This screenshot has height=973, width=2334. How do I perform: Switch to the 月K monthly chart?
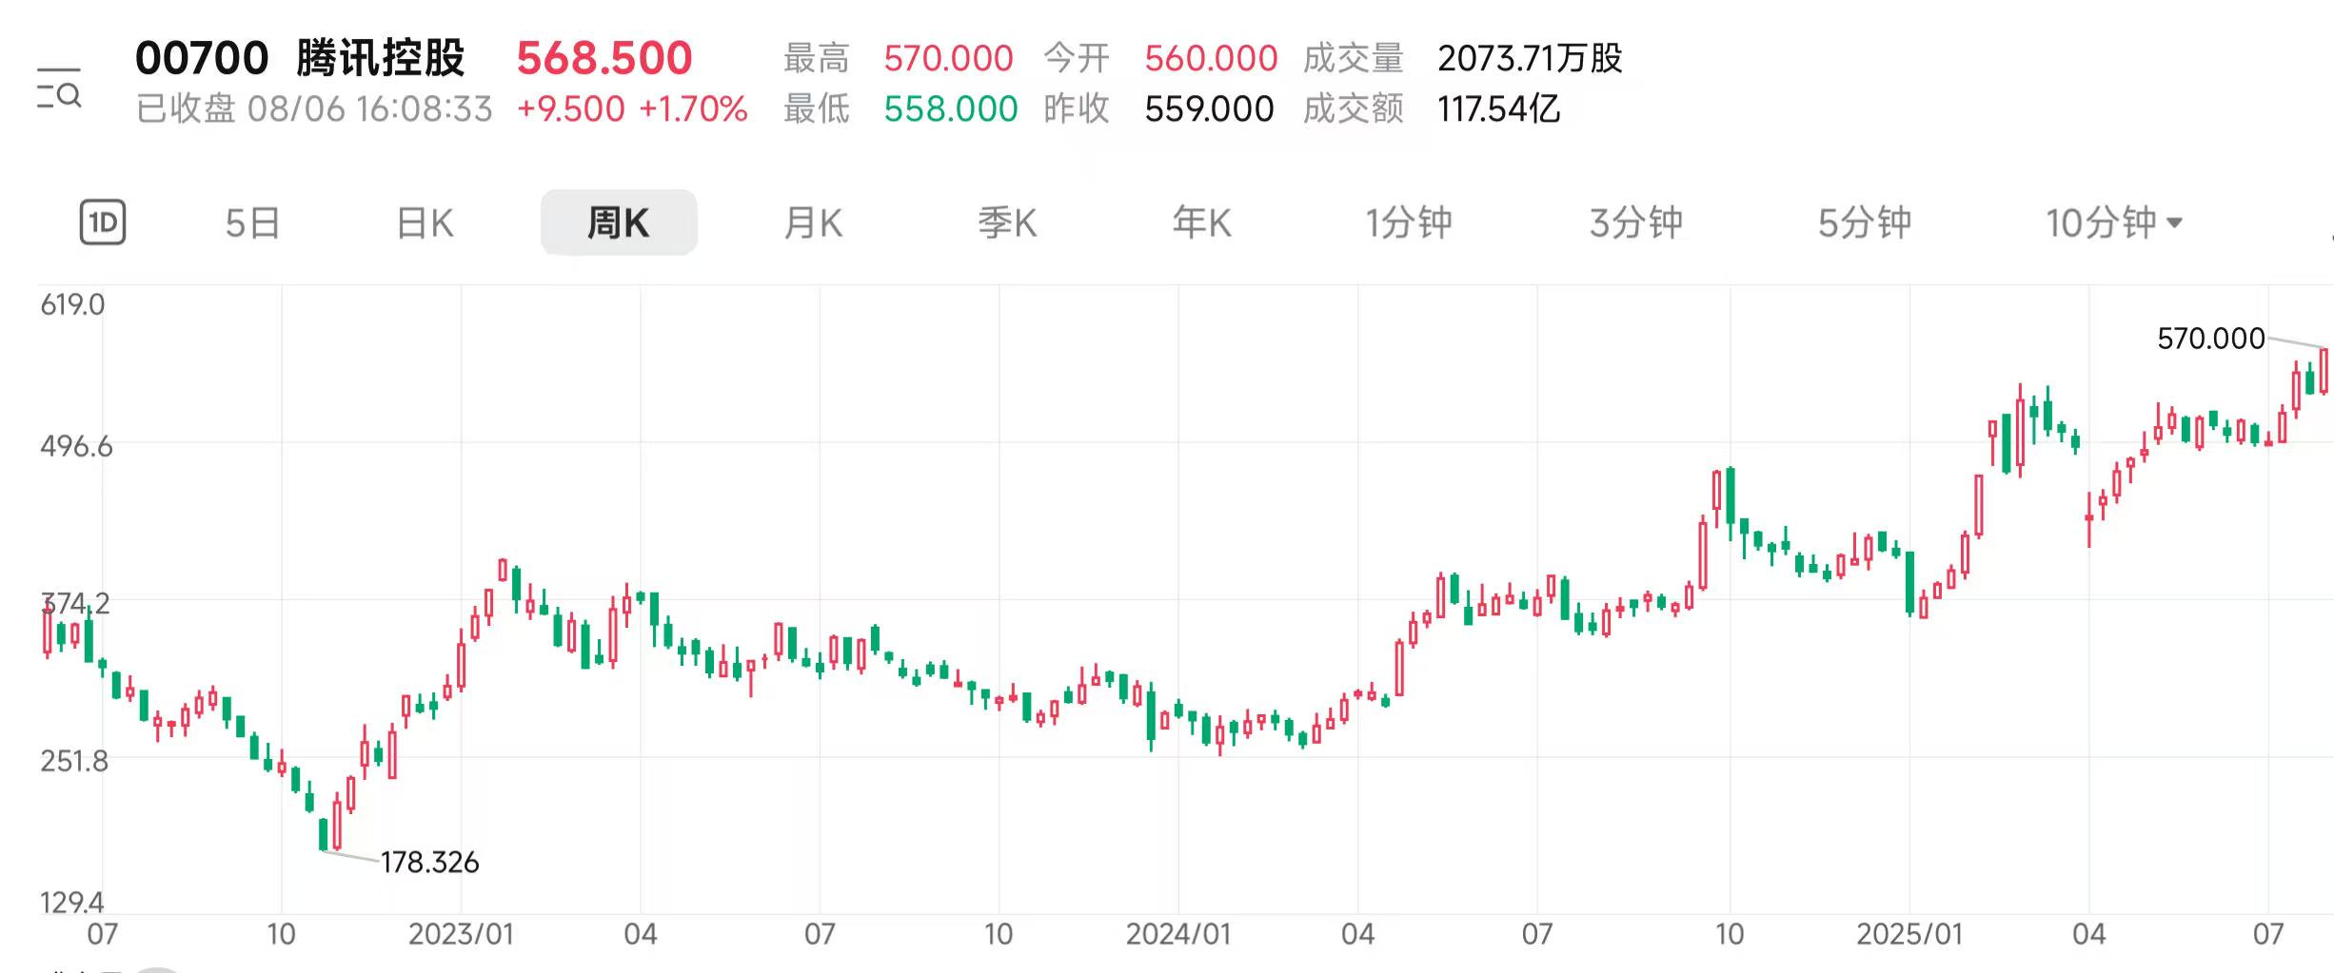(813, 224)
